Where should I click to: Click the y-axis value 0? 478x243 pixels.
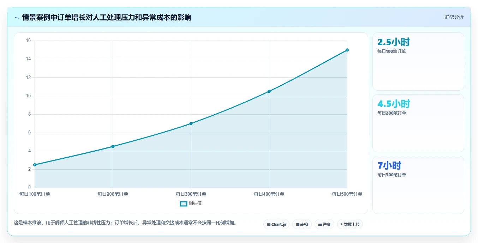point(29,188)
